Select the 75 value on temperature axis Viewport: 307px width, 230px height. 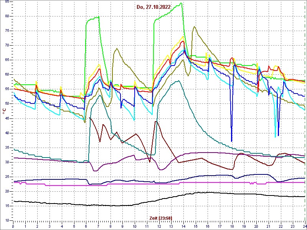click(7, 31)
